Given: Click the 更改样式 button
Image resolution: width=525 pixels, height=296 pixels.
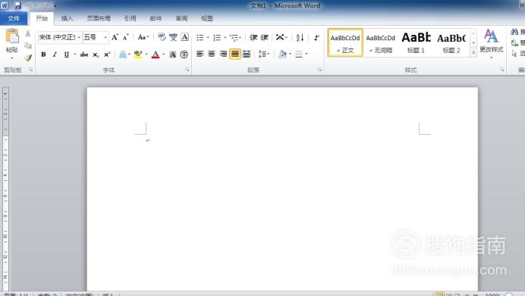Looking at the screenshot, I should click(x=491, y=43).
